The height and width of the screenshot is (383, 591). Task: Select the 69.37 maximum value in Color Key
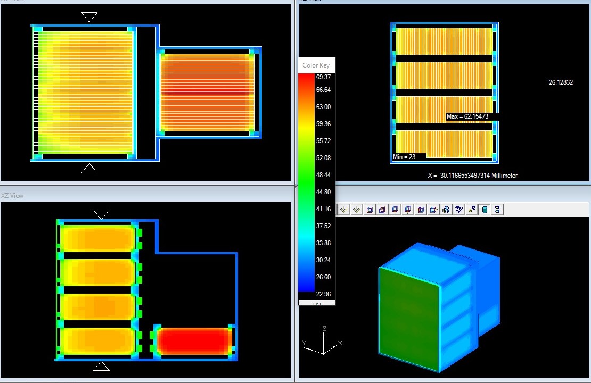(323, 77)
